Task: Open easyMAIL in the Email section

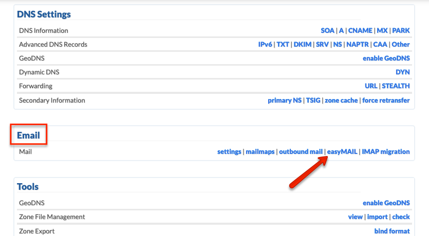Action: [342, 151]
